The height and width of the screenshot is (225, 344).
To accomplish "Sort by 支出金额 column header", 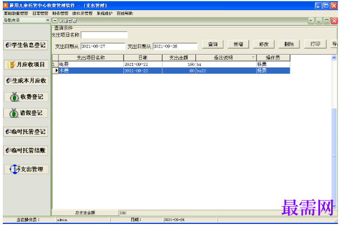I will tap(179, 58).
